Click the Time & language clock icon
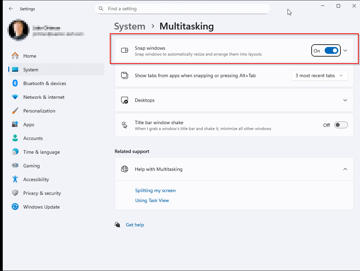Image resolution: width=360 pixels, height=271 pixels. tap(15, 152)
